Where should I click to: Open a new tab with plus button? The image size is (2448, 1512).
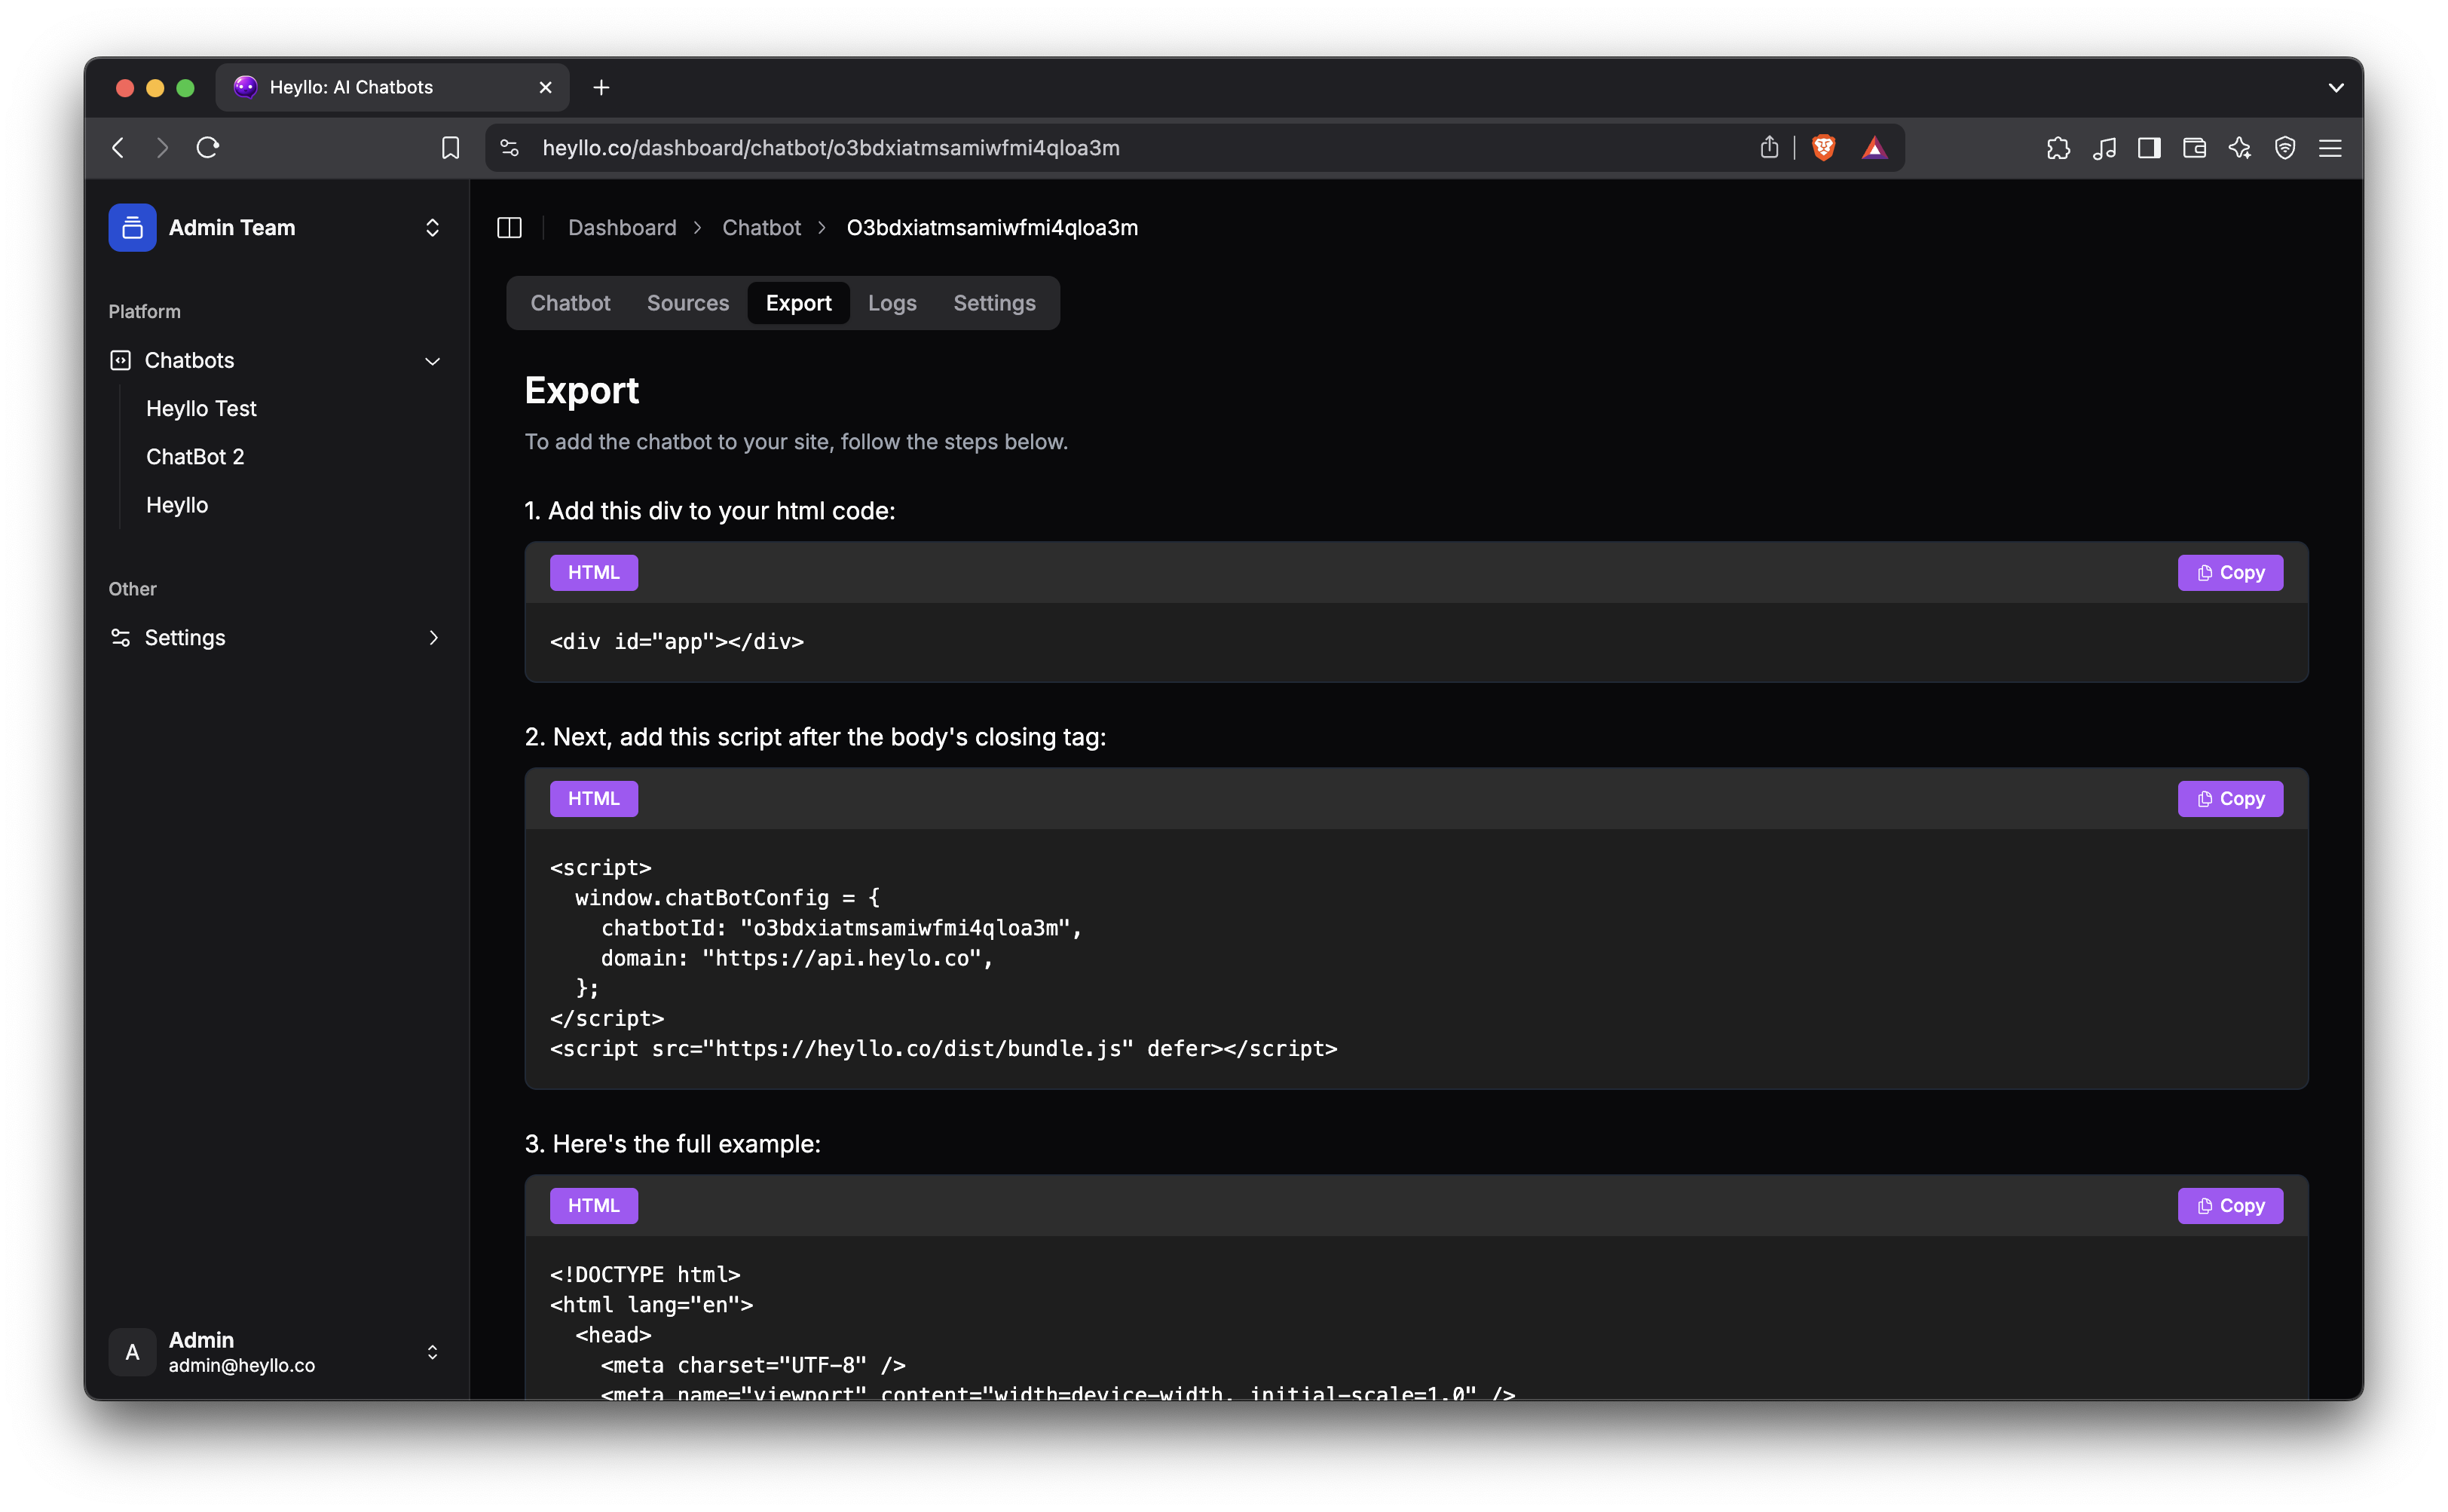tap(601, 88)
